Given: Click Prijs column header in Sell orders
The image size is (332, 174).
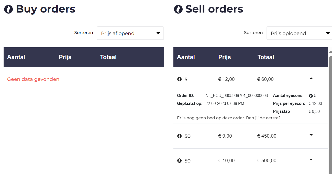Looking at the screenshot, I should pyautogui.click(x=225, y=57).
